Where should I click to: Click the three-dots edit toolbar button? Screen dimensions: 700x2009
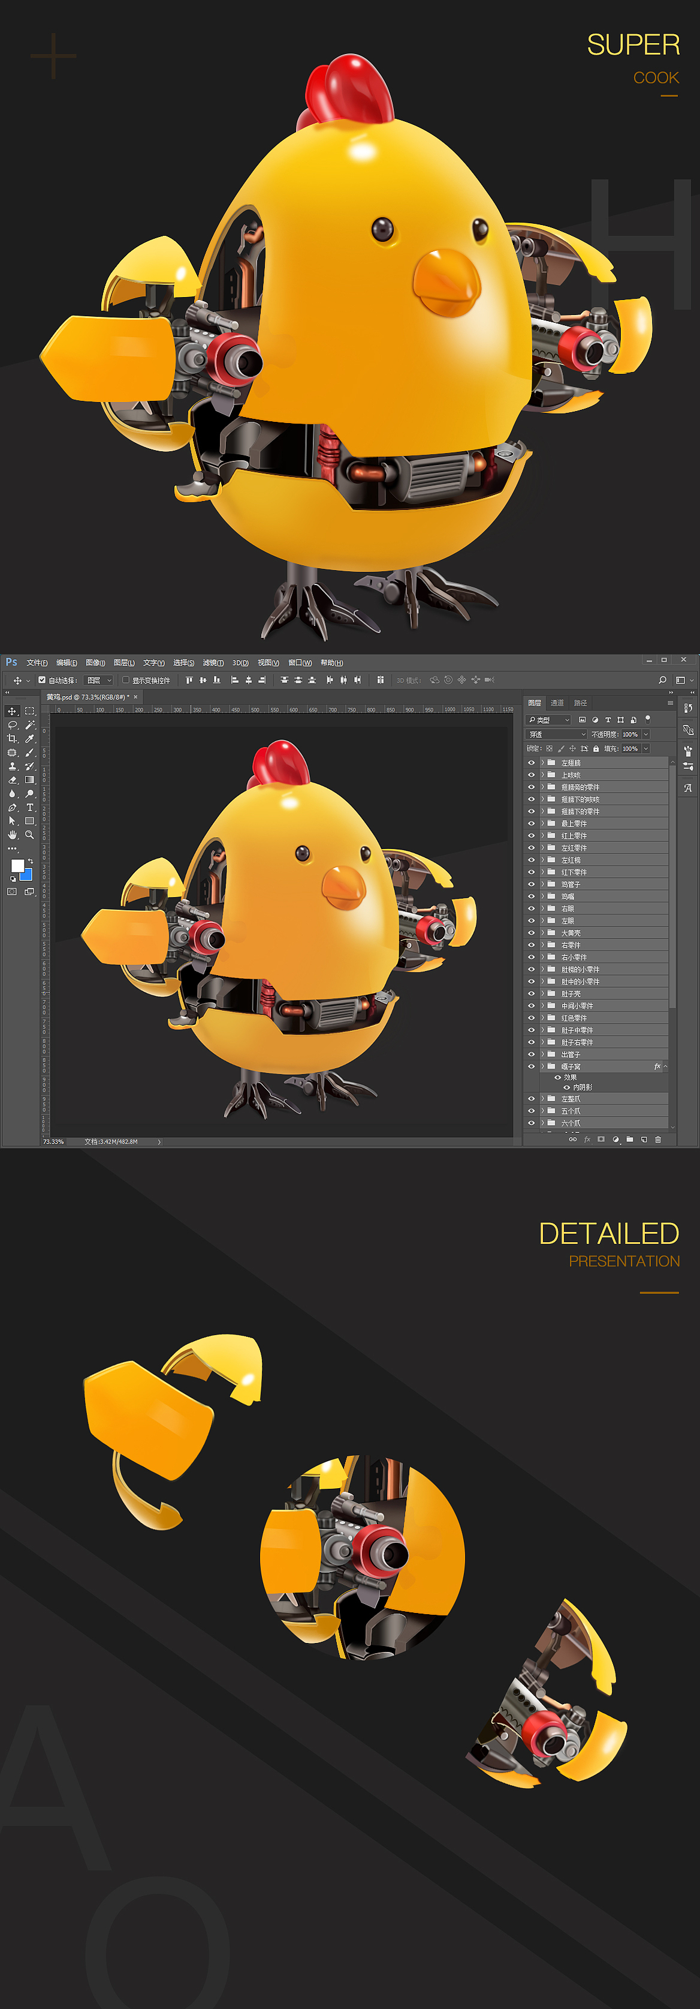coord(11,848)
